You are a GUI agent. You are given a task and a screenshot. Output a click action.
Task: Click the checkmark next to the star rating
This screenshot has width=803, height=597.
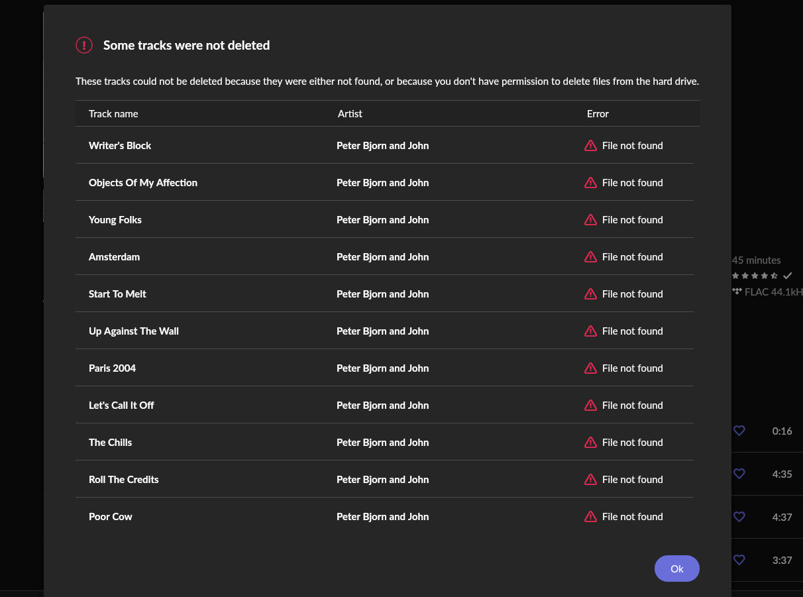click(x=788, y=276)
